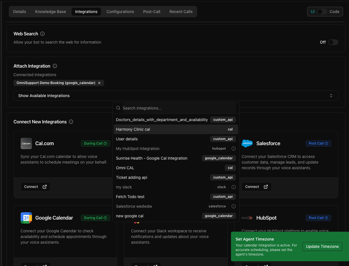Click info icon next to hubspot tag

click(234, 149)
